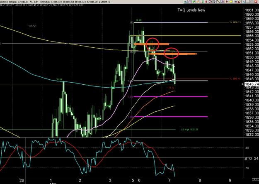Click the small squares at bottom-right corner
Screen dimensions: 259x184
[255, 179]
